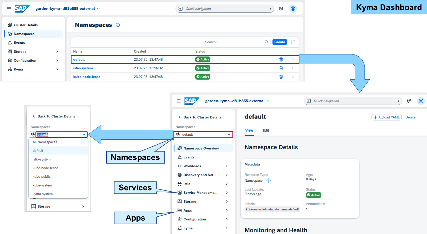Open feedback icon in the Namespaces list window
The width and height of the screenshot is (427, 234).
coord(281,9)
